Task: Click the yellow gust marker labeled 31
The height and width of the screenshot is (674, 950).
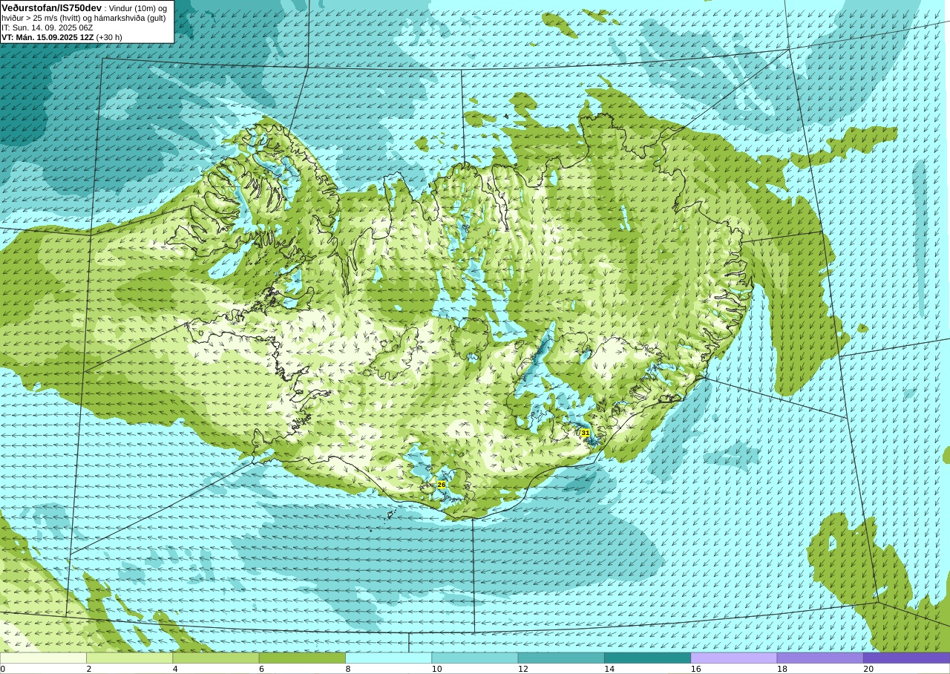Action: [x=585, y=433]
